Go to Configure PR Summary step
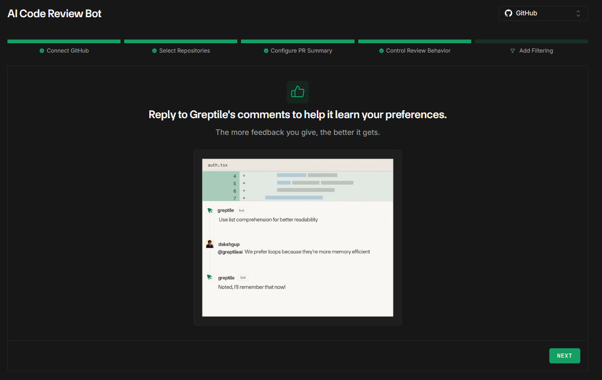The height and width of the screenshot is (380, 602). click(298, 51)
